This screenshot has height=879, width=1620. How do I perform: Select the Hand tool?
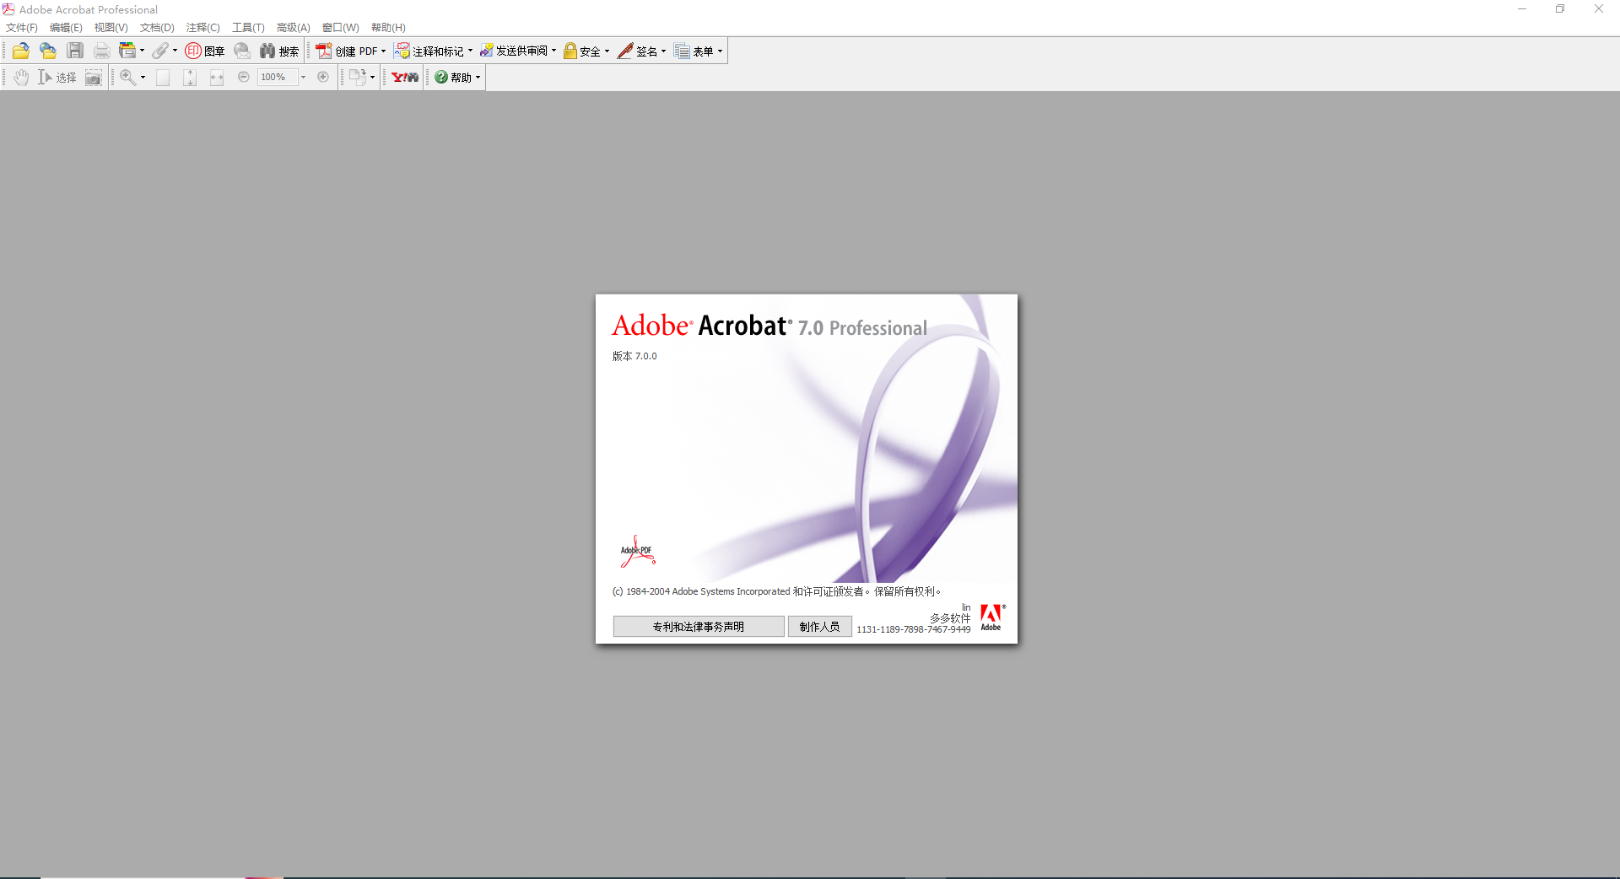(21, 78)
